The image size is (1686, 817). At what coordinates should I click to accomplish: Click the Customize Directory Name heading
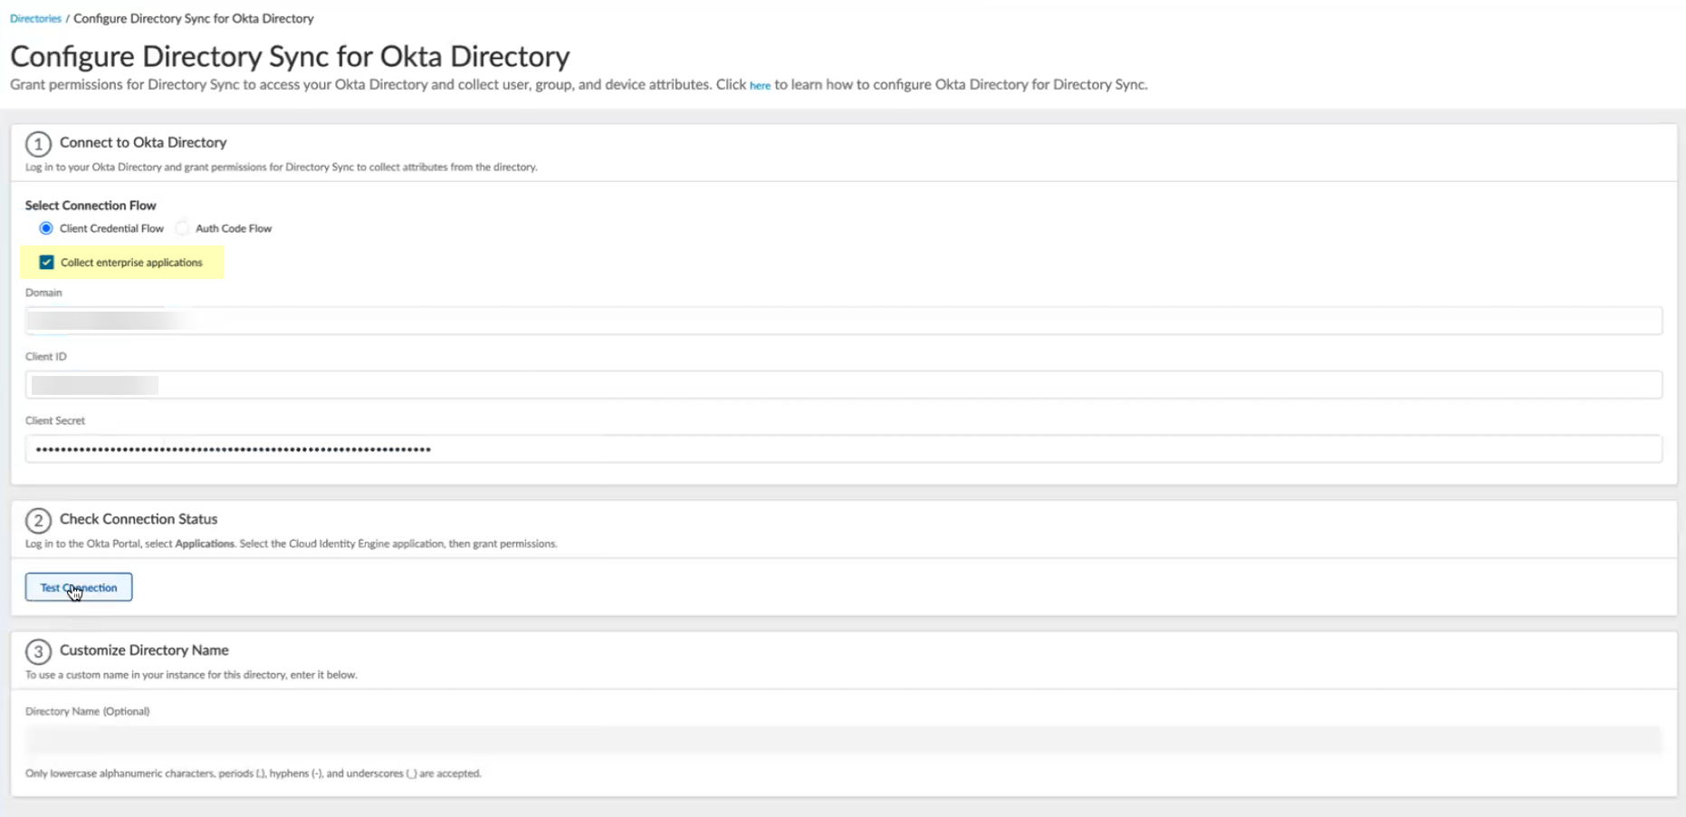coord(144,650)
